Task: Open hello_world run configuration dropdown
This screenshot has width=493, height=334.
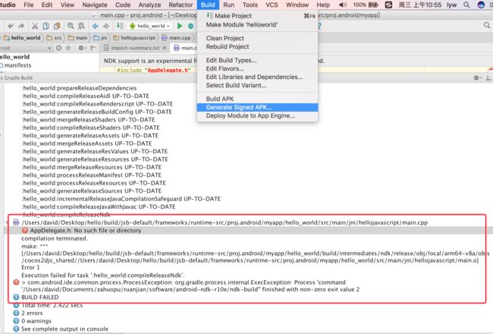Action: coord(150,26)
